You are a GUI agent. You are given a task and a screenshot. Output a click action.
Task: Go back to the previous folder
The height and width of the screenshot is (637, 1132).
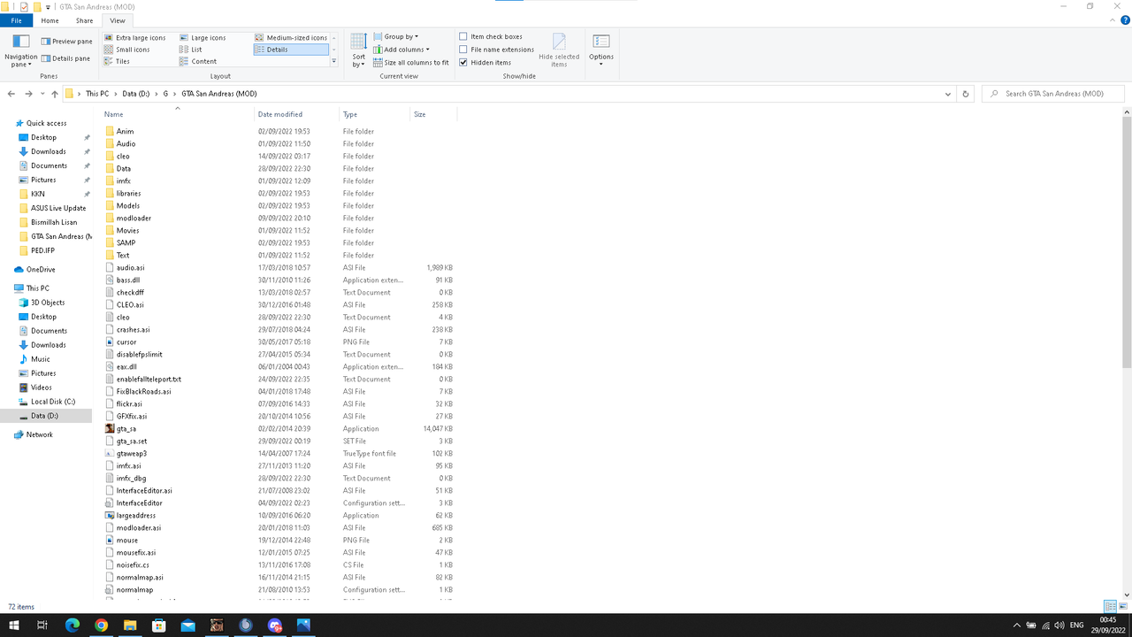(11, 94)
